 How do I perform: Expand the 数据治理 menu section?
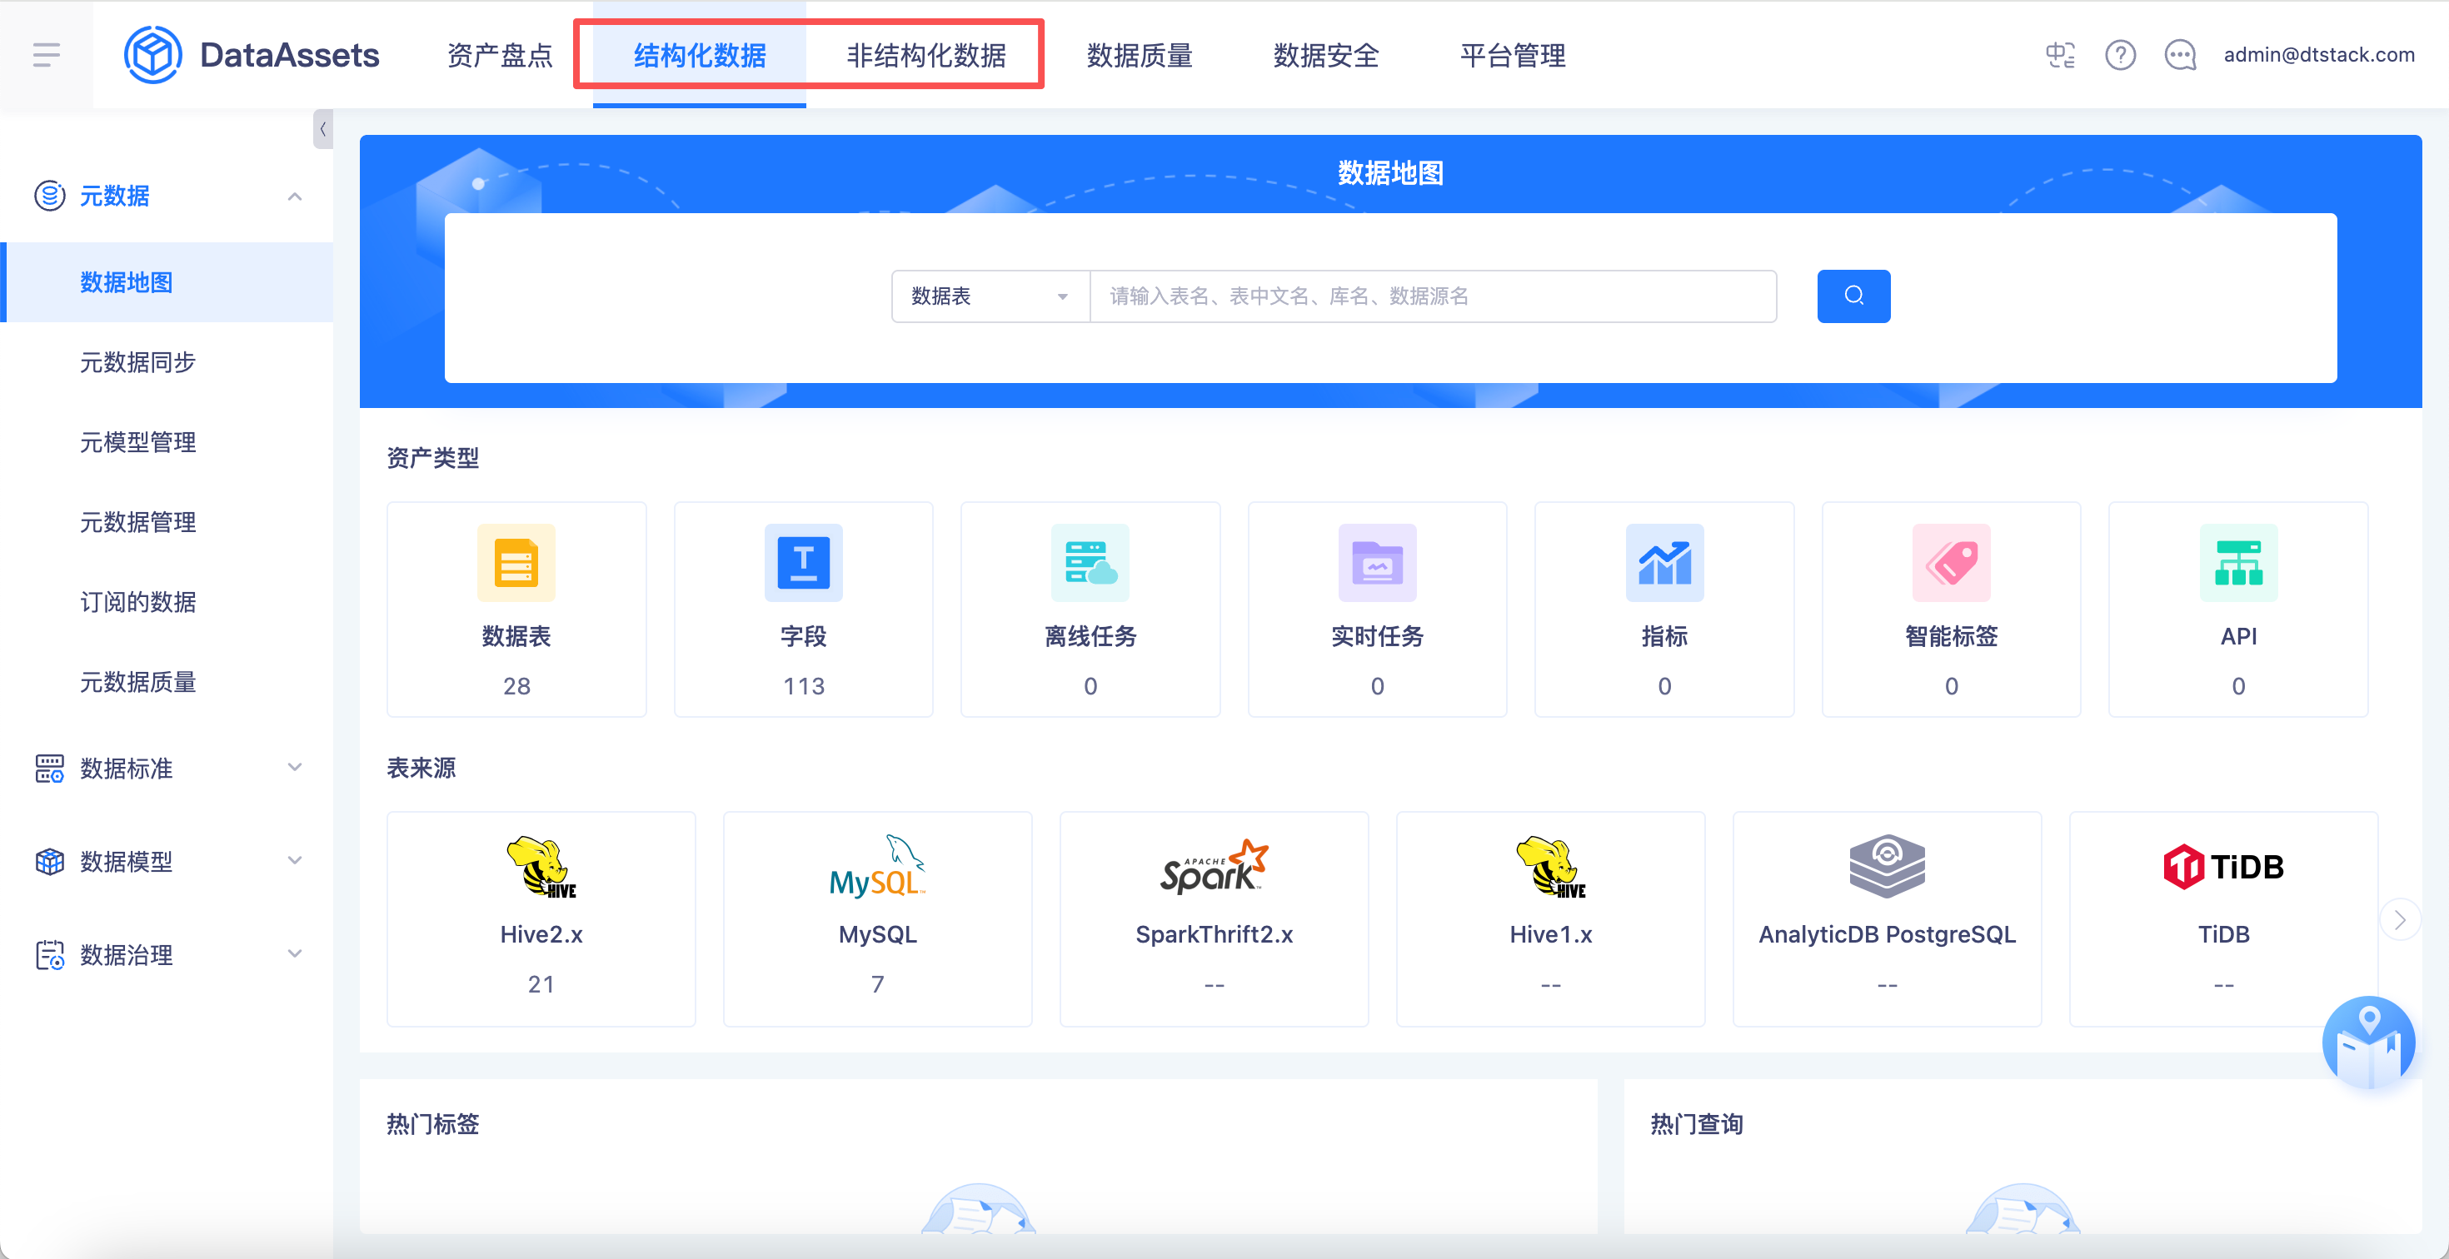pyautogui.click(x=295, y=954)
